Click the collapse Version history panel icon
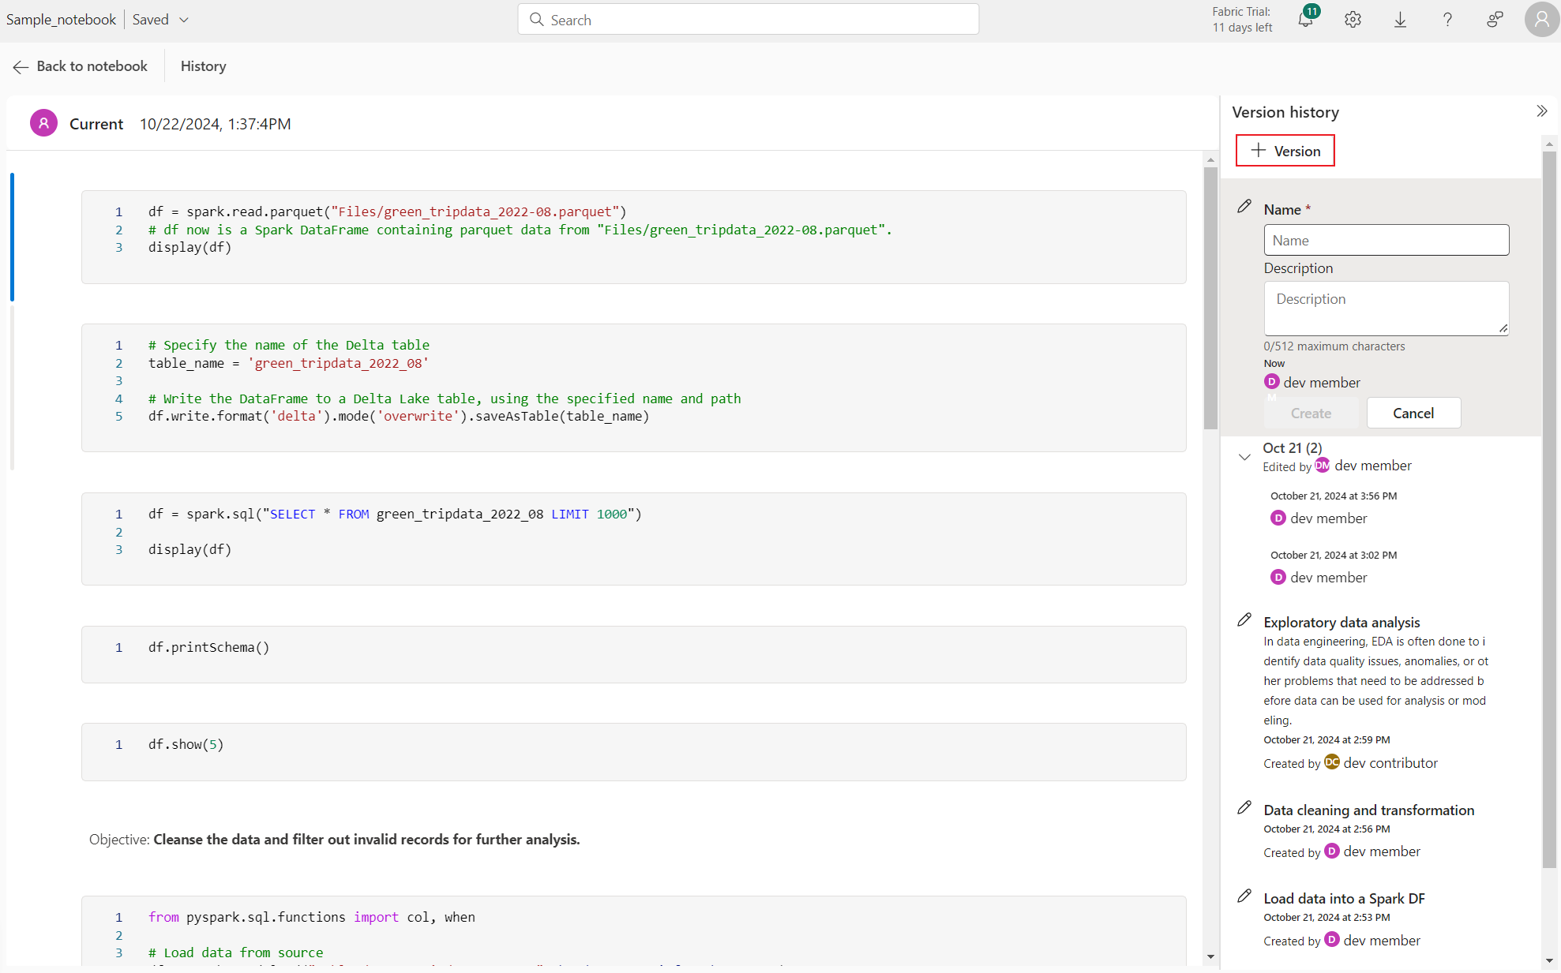 pyautogui.click(x=1542, y=110)
